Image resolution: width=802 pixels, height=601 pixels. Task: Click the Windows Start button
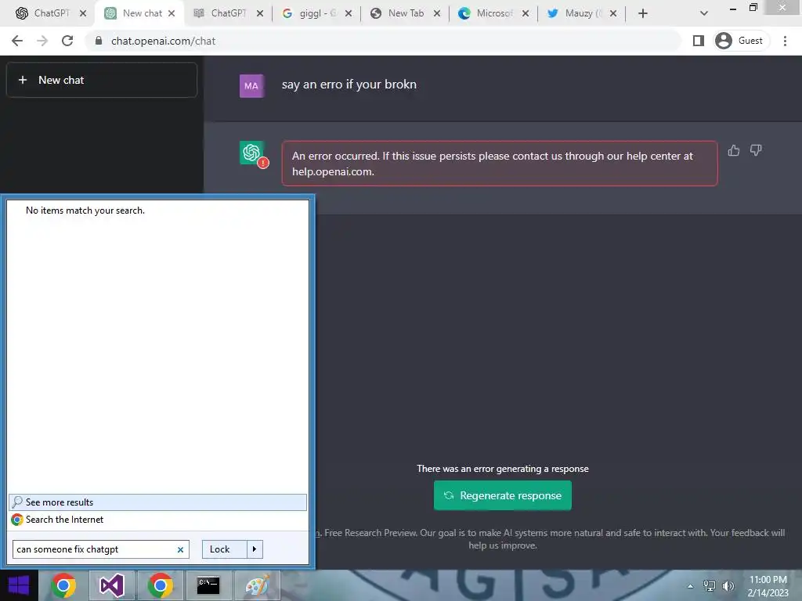pyautogui.click(x=19, y=585)
